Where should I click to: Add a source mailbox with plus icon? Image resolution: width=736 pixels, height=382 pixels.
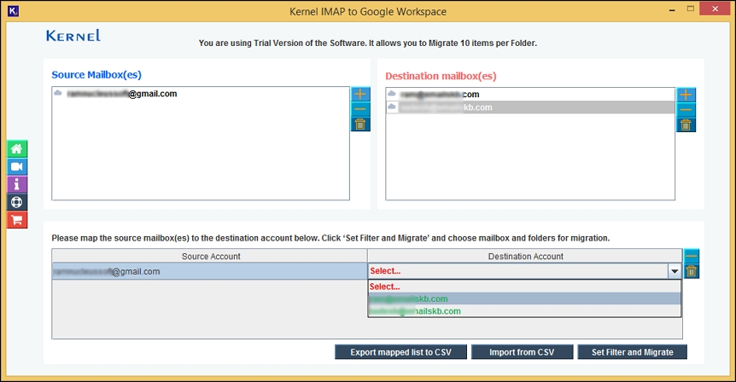click(360, 94)
